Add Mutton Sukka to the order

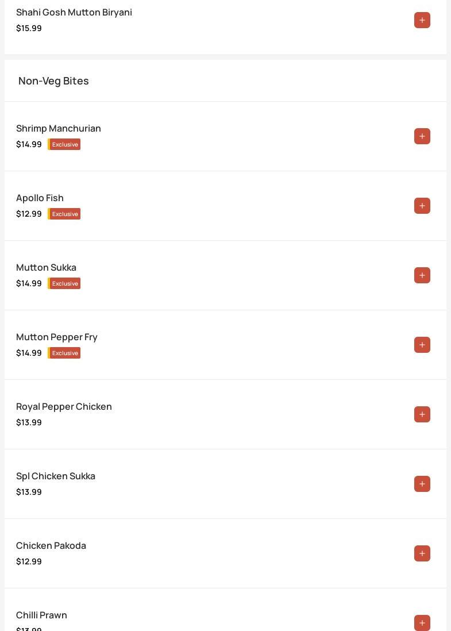tap(422, 275)
